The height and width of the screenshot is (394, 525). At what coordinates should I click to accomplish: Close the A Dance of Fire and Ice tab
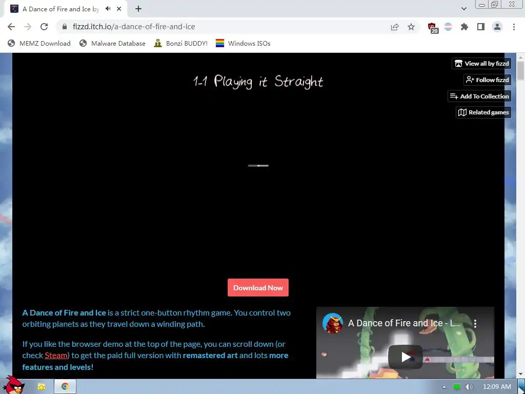(119, 9)
